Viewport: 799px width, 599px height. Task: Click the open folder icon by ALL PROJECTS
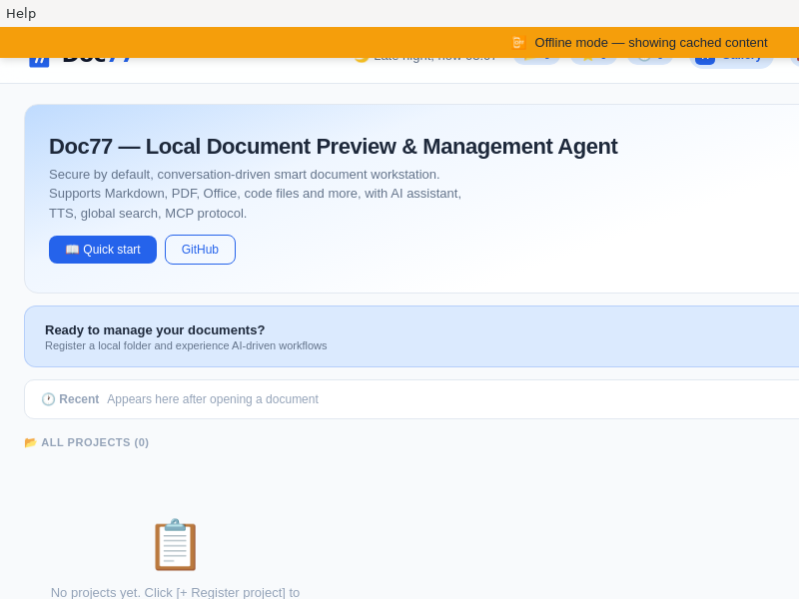point(31,442)
